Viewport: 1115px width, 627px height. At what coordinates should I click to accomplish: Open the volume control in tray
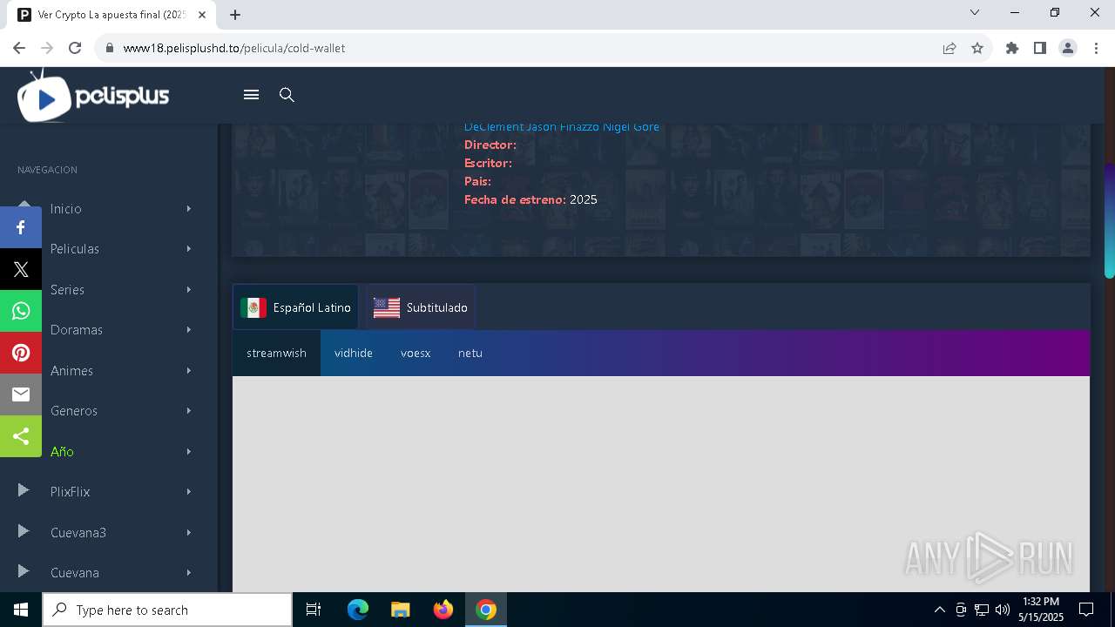(1002, 610)
